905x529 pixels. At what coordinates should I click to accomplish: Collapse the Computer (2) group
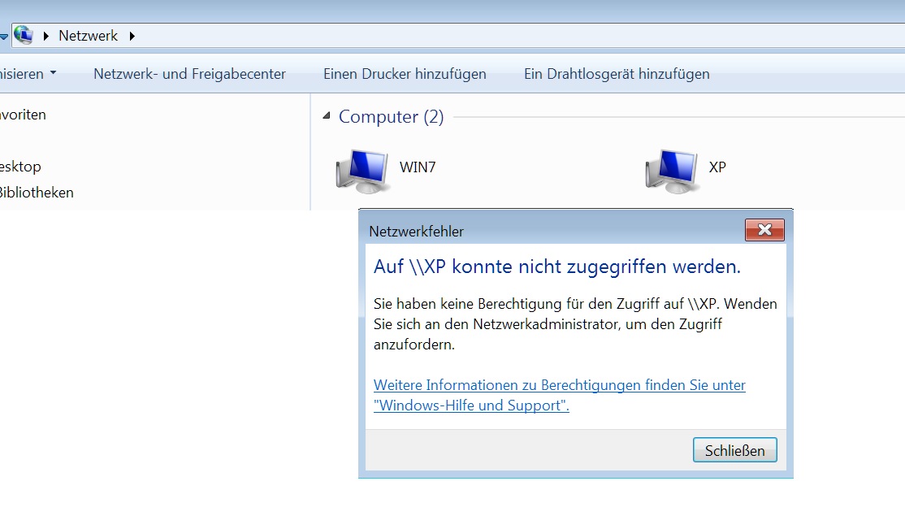327,115
